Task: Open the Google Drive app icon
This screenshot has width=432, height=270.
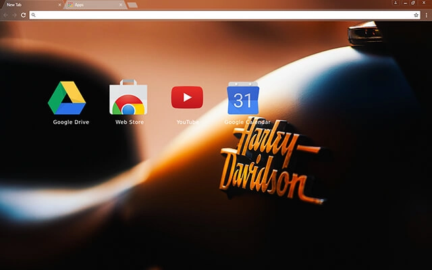Action: pos(67,98)
